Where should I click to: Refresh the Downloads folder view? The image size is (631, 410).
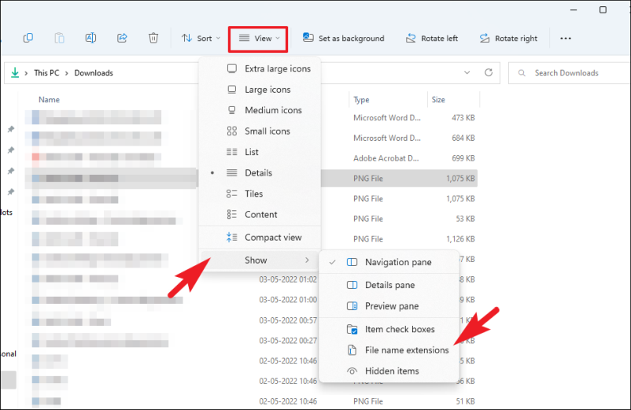(x=489, y=73)
